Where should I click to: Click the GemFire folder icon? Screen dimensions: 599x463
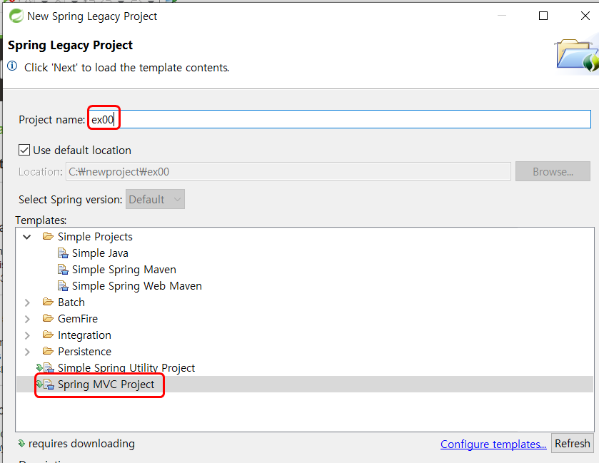click(x=48, y=318)
